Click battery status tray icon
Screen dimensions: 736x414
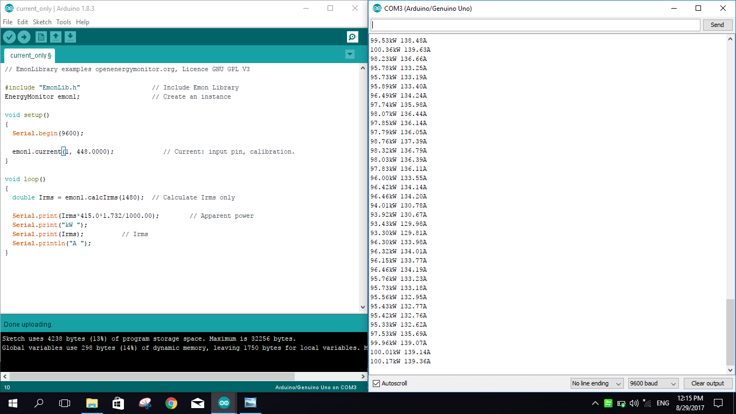point(621,403)
